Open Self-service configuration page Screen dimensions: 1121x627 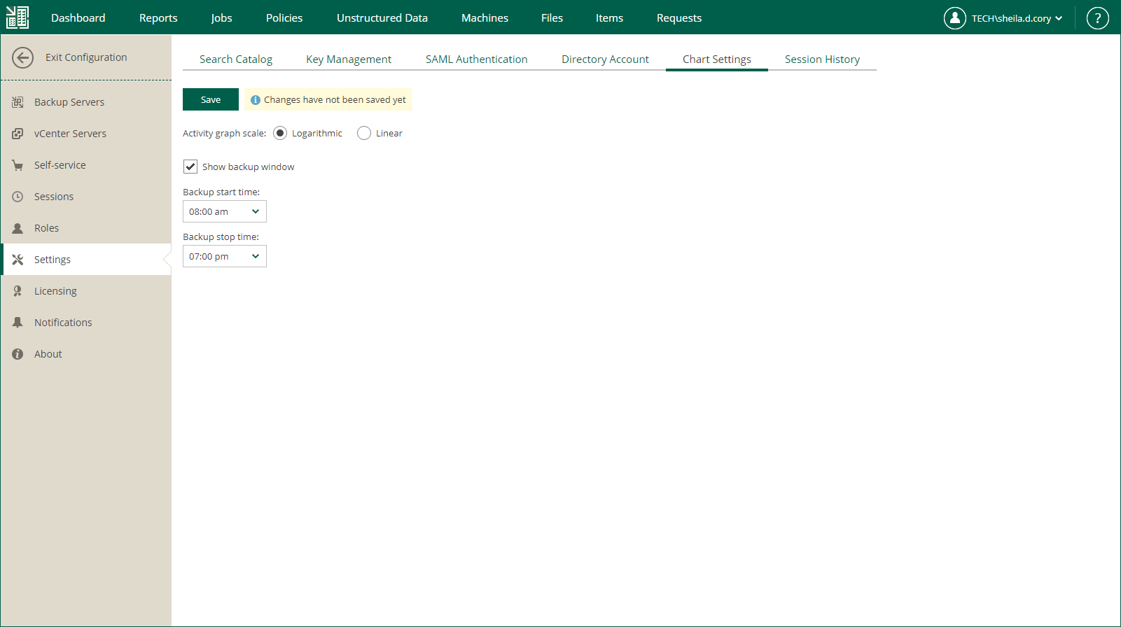coord(86,165)
